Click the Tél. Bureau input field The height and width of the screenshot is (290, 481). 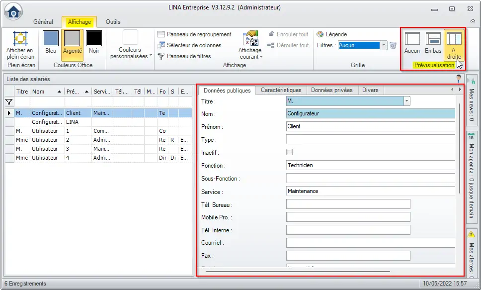[x=348, y=204]
